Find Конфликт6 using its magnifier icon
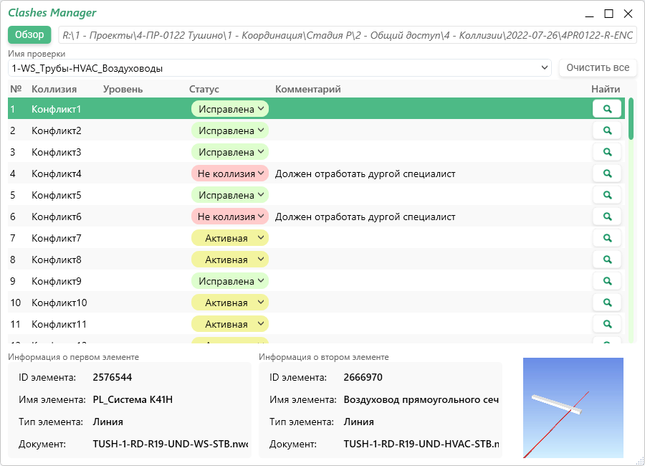Screen dimensions: 645x466 607,217
